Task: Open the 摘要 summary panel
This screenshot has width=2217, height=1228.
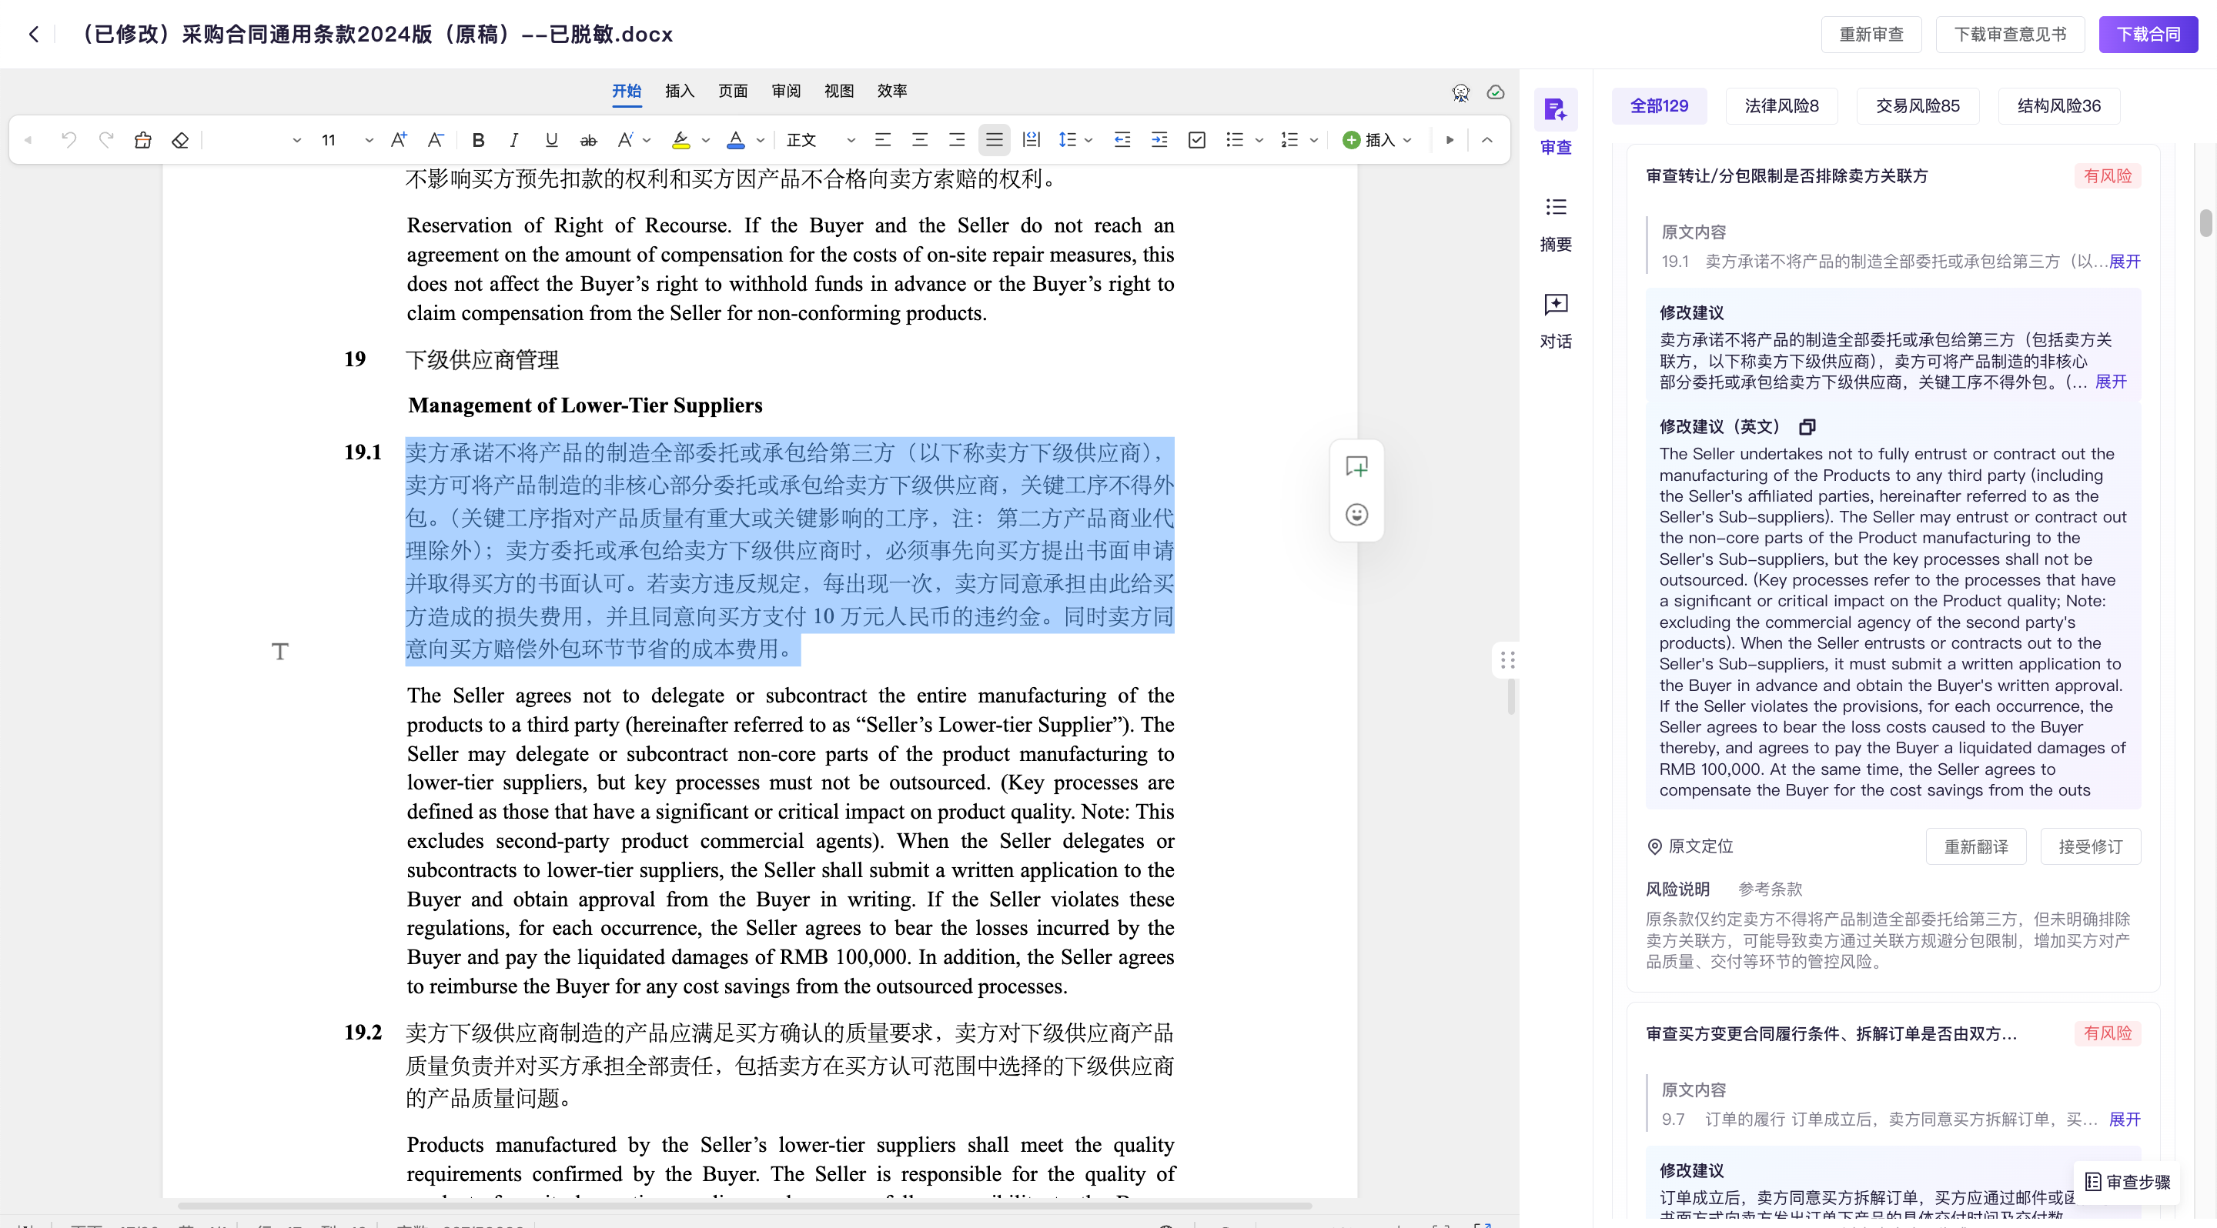Action: click(x=1555, y=222)
